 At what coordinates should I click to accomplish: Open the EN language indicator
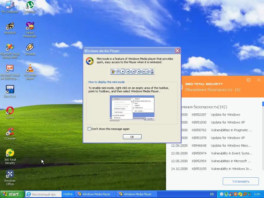[212, 194]
